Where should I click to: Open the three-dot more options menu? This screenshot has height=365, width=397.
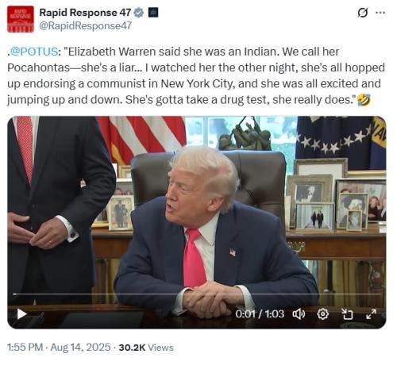380,13
